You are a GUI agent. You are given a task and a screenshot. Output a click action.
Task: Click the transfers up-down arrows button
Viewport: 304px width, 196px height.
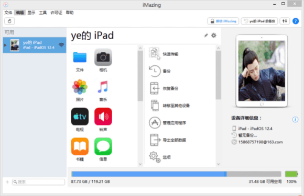tap(285, 21)
